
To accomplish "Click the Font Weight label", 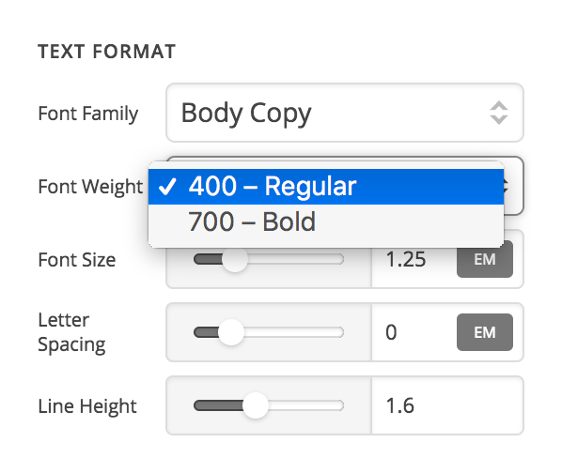I will tap(90, 187).
